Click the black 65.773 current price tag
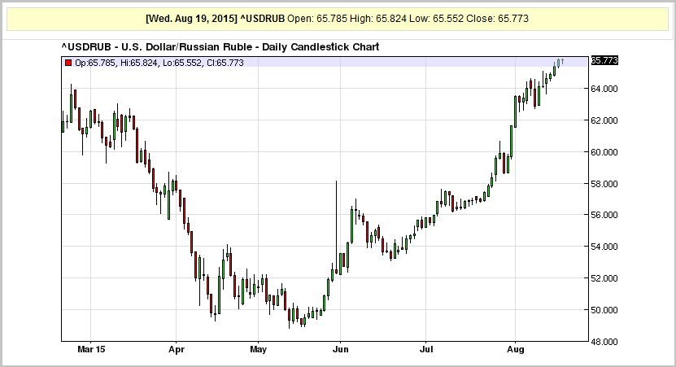Image resolution: width=676 pixels, height=367 pixels. 604,60
